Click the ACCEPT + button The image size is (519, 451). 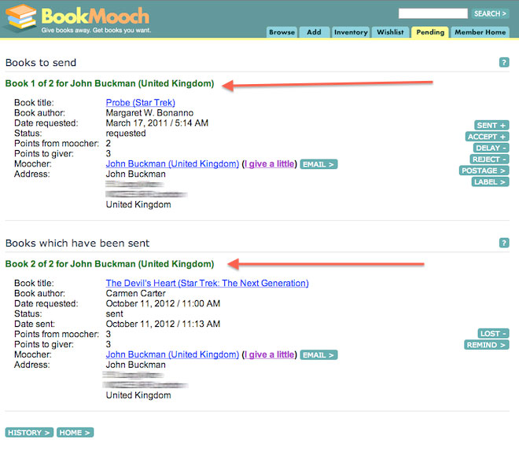click(487, 137)
